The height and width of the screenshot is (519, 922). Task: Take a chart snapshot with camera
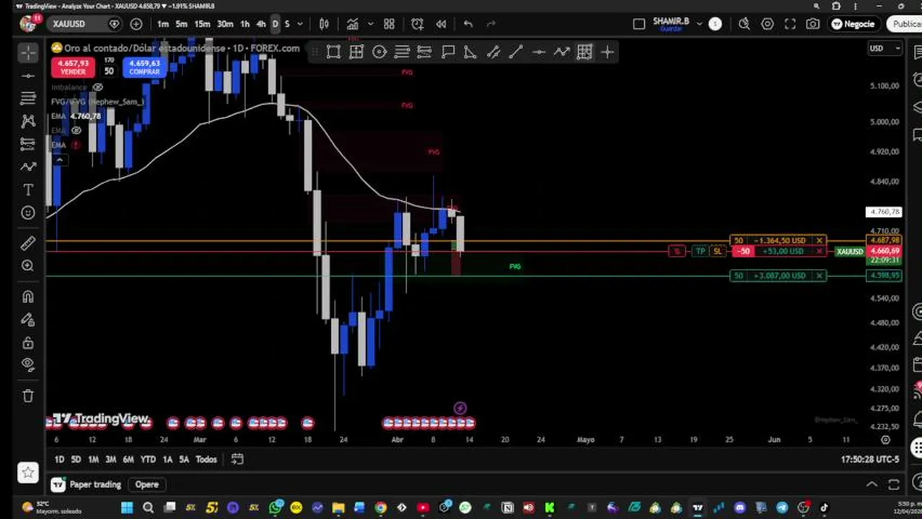click(813, 24)
